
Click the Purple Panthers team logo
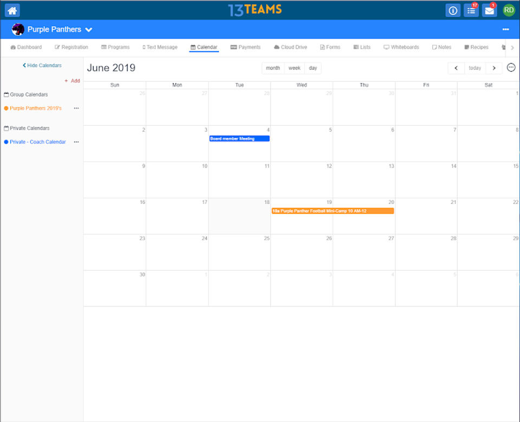click(x=18, y=29)
